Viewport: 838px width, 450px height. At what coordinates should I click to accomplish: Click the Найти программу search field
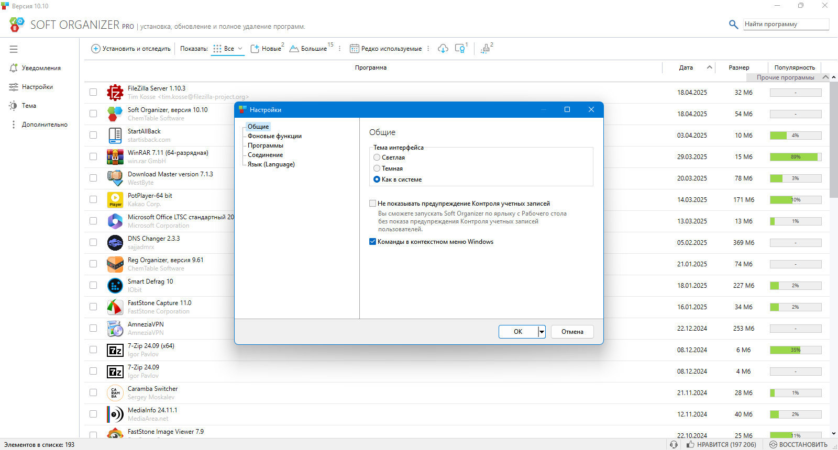(786, 24)
